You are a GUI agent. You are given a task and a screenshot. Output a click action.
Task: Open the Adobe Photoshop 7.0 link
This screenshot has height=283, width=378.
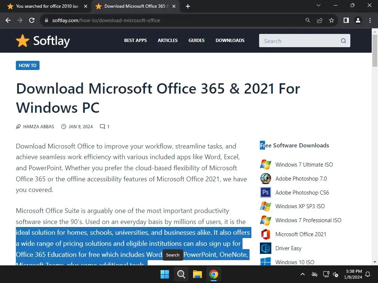301,179
